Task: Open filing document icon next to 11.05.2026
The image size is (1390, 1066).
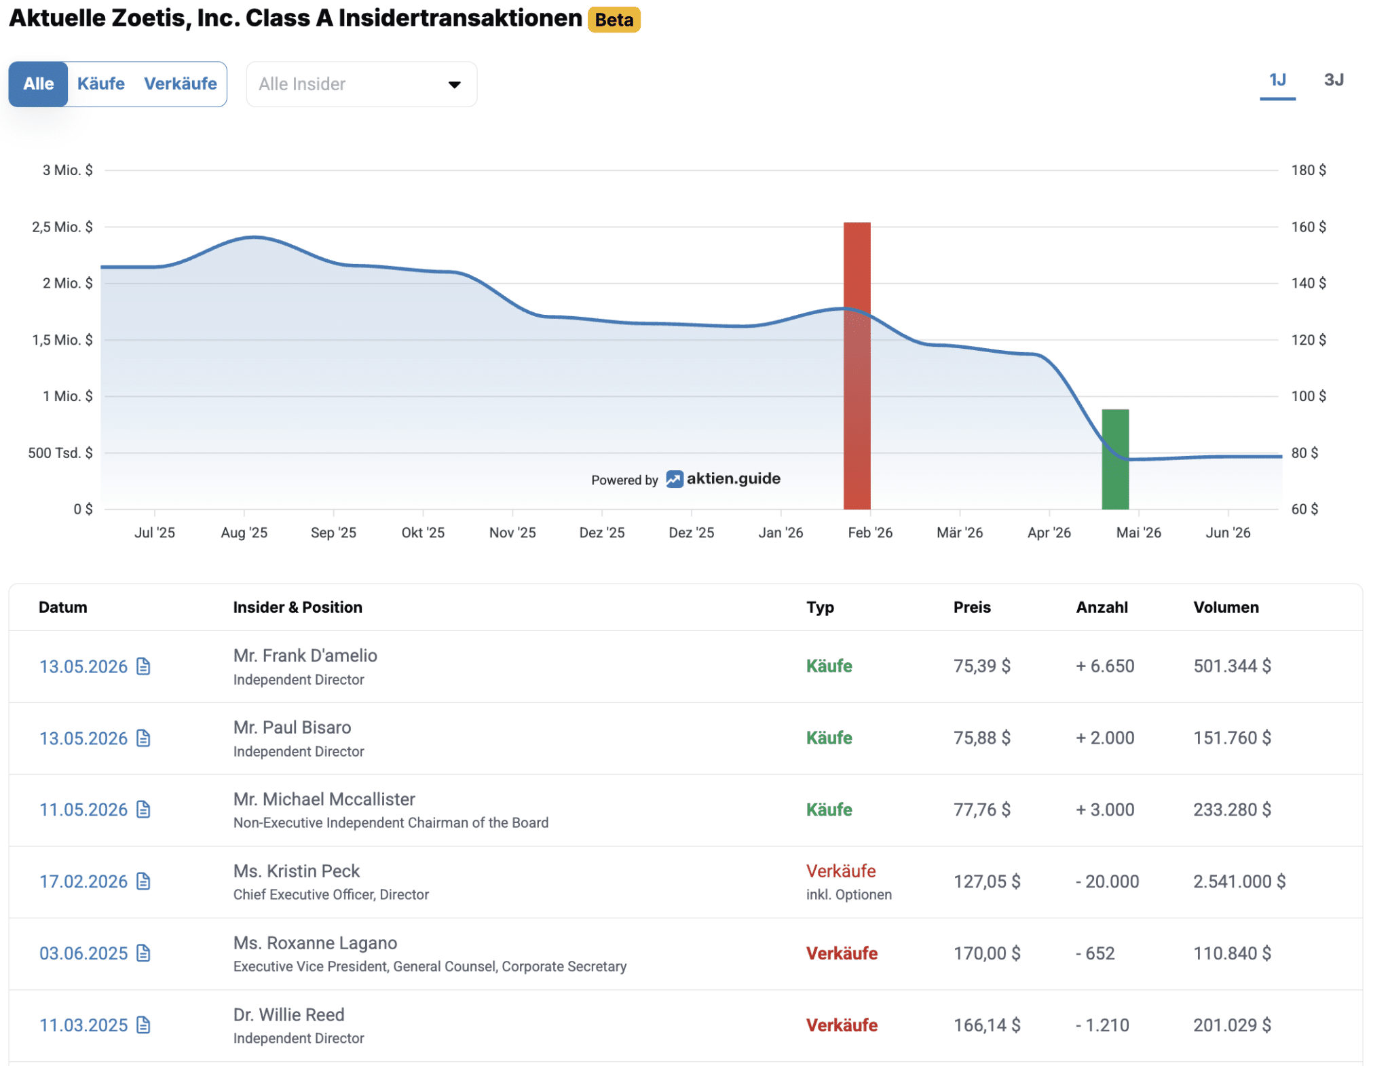Action: (x=143, y=810)
